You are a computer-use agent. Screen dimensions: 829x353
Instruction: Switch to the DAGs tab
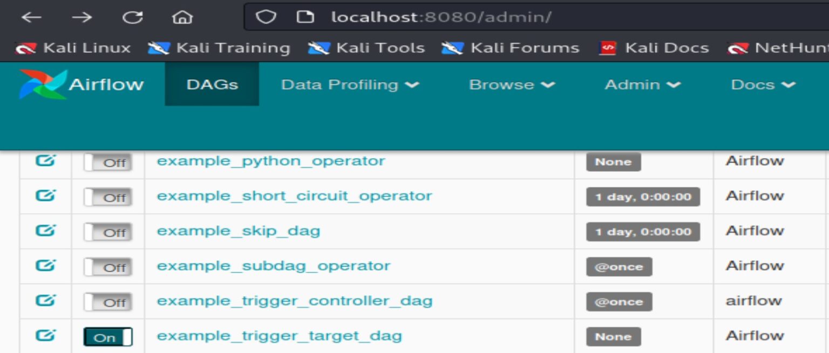[x=212, y=84]
